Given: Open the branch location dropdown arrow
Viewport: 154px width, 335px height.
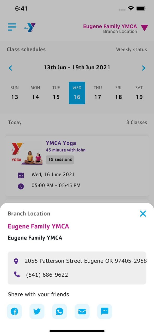Looking at the screenshot, I should tap(144, 27).
